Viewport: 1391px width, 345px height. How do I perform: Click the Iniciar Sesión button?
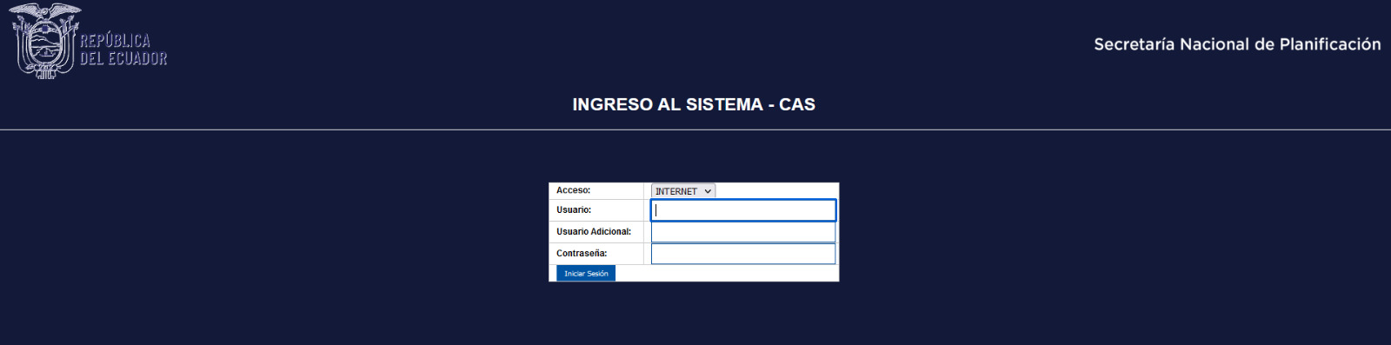586,274
